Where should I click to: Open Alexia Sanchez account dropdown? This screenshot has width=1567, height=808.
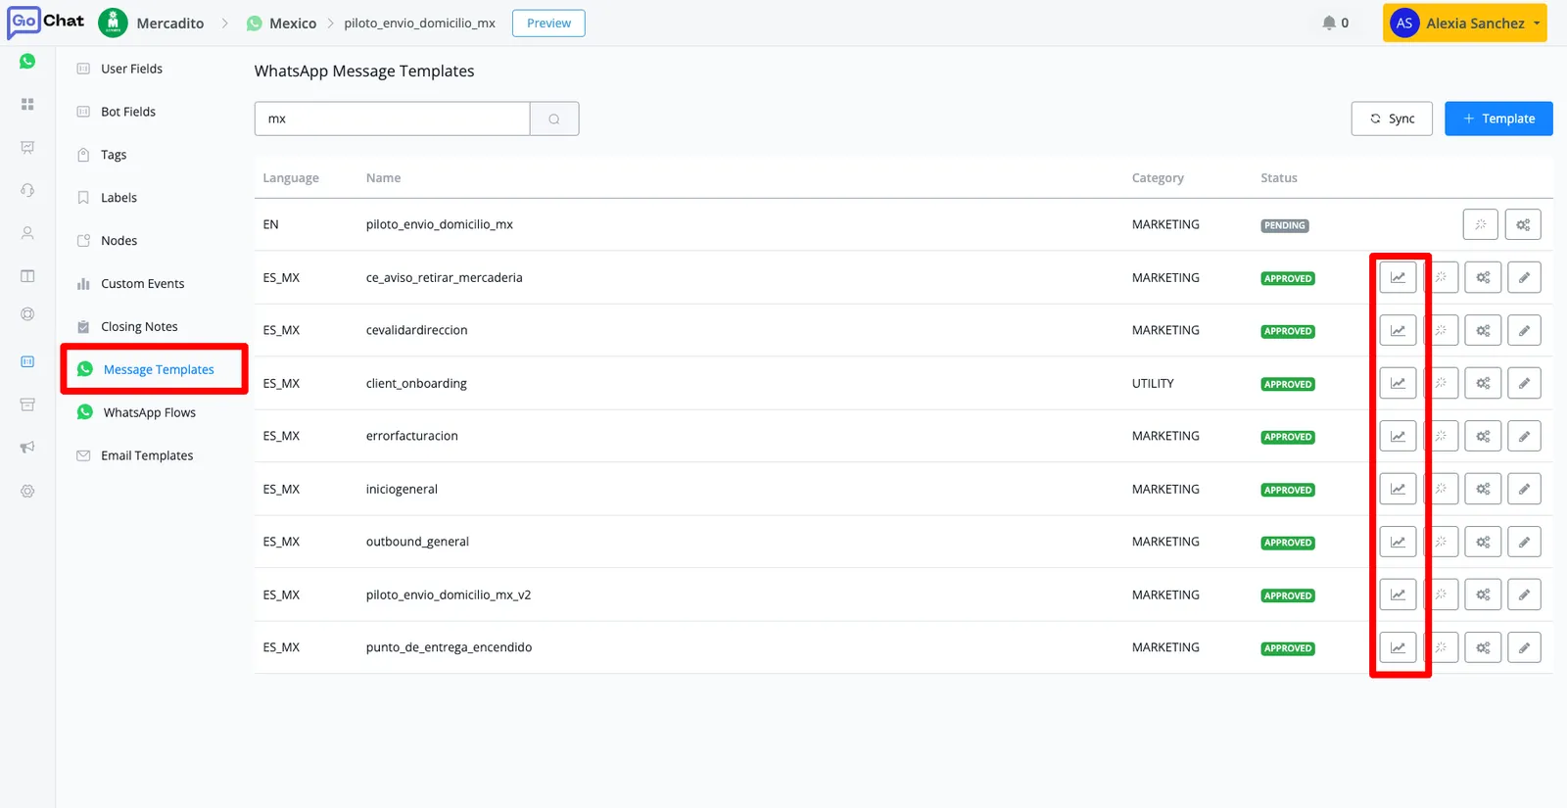coord(1464,23)
